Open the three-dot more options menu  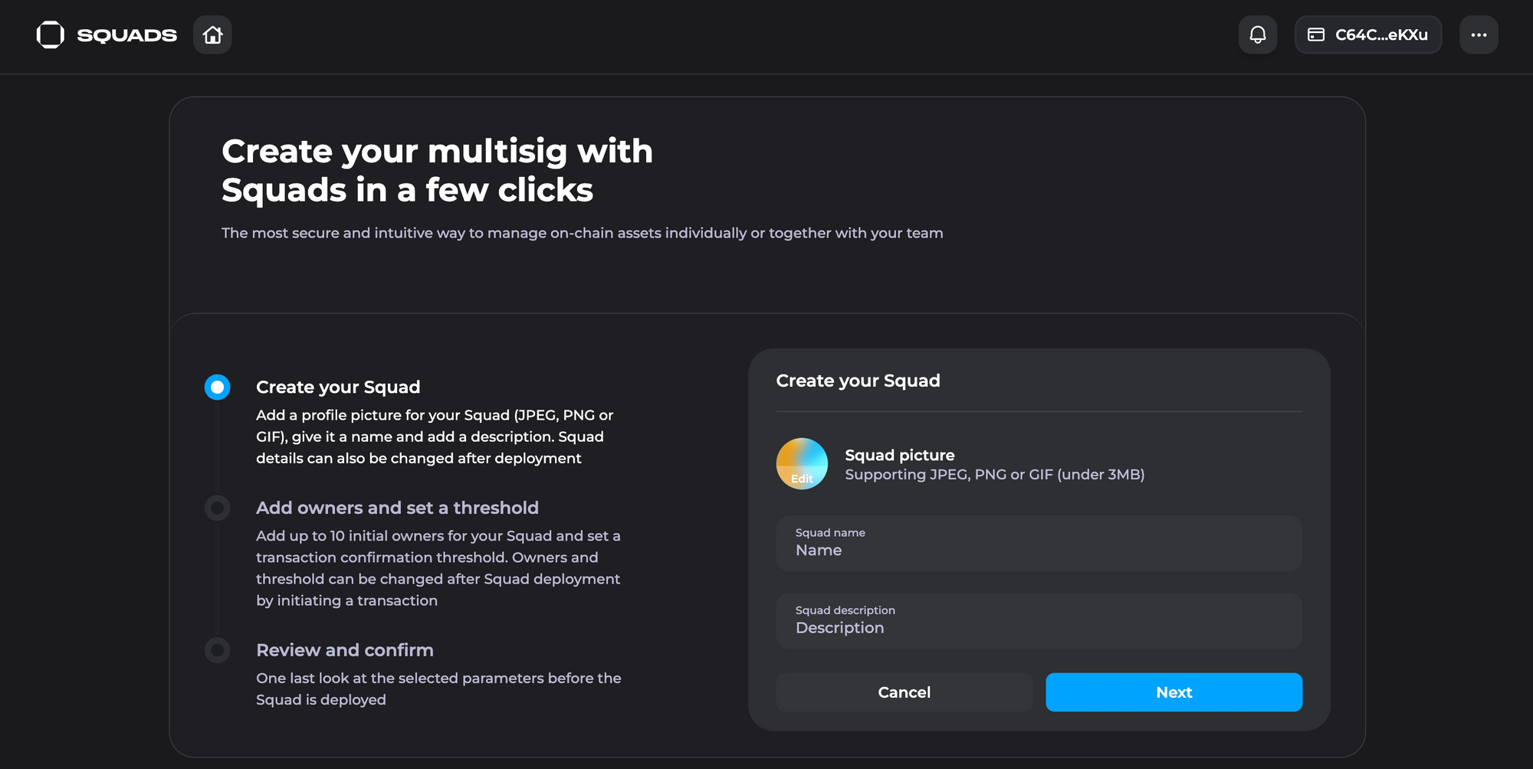tap(1479, 34)
